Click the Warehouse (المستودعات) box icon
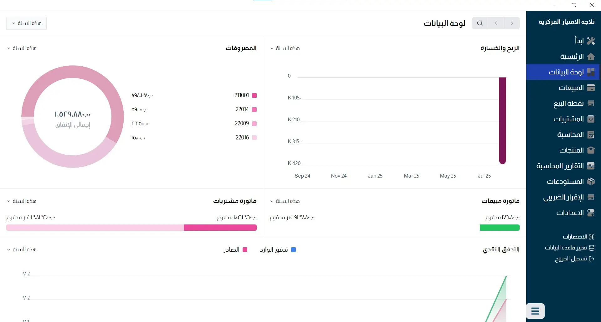The height and width of the screenshot is (322, 601). 591,182
